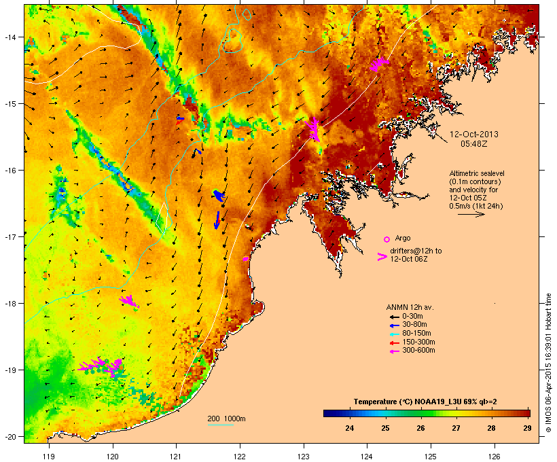Click the latitude -14 axis label
557x462 pixels.
point(10,37)
